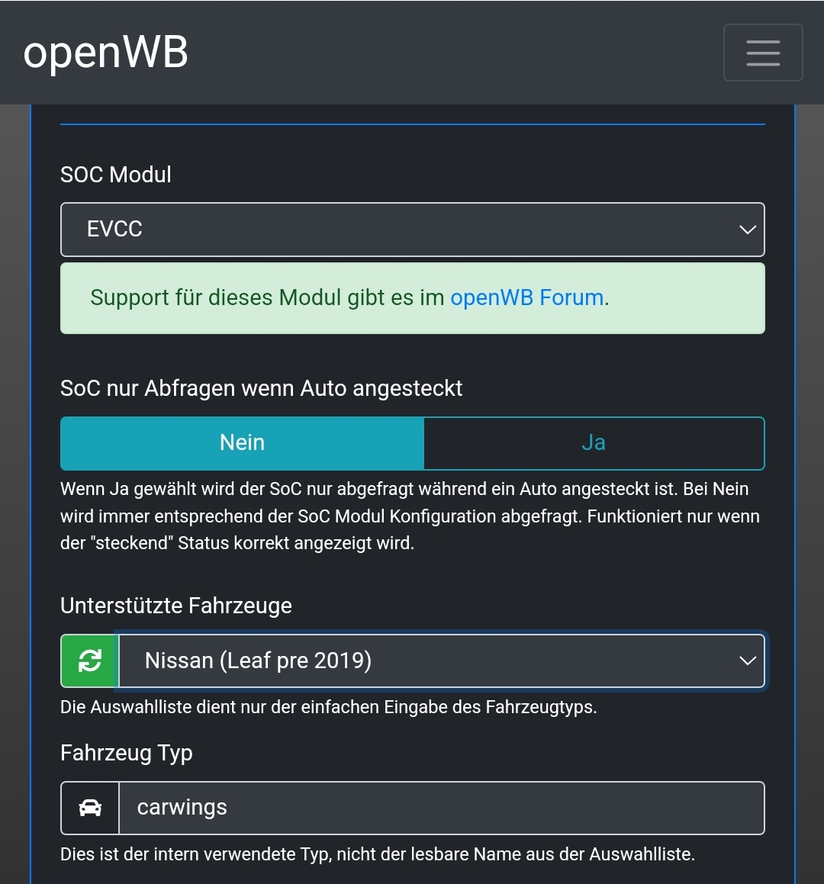Screen dimensions: 824x884
Task: Open the openWB Forum link
Action: point(526,297)
